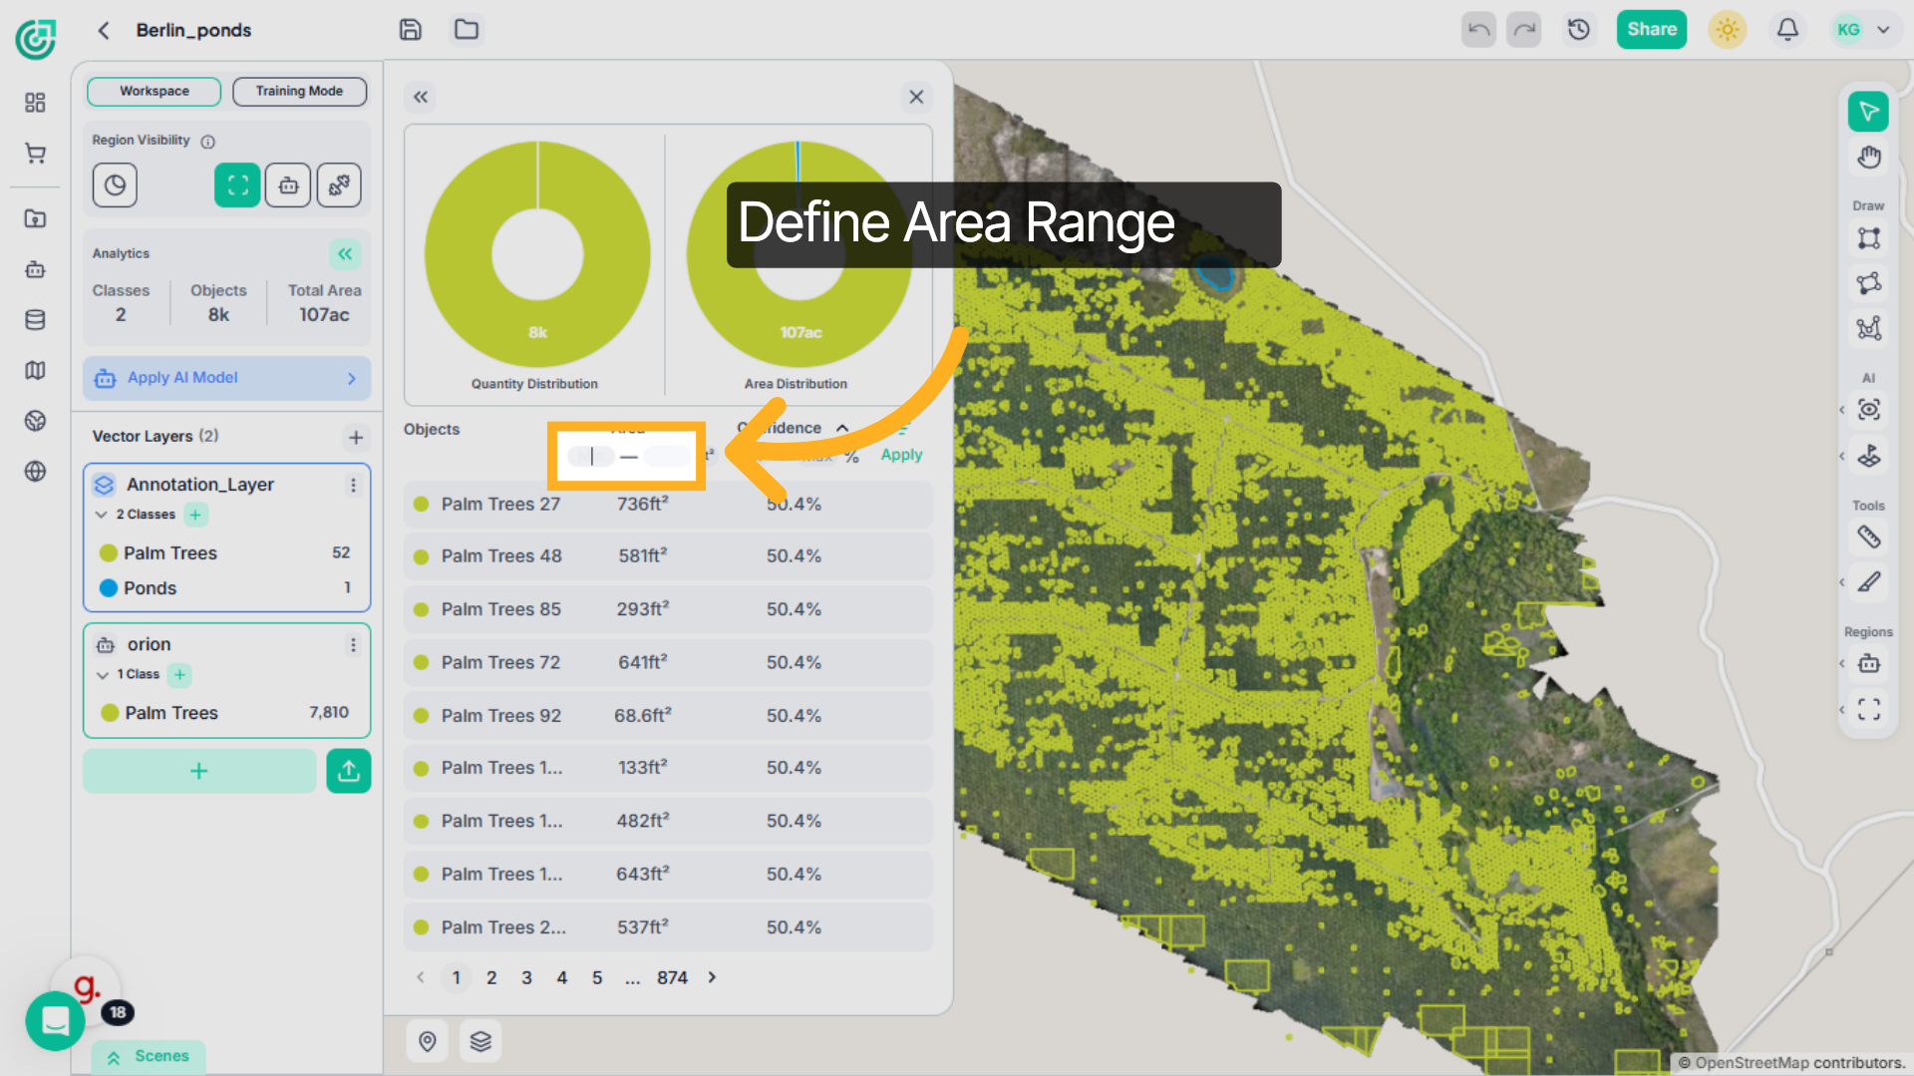1914x1076 pixels.
Task: Click wide add layer plus button
Action: coord(199,771)
